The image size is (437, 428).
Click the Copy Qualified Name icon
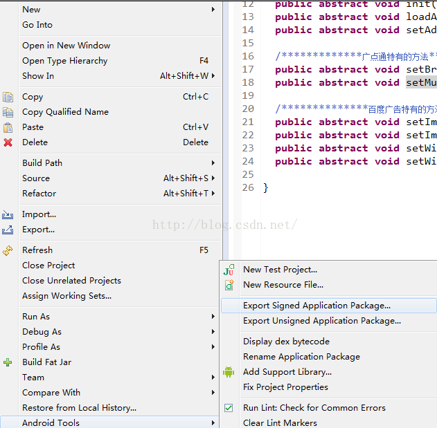coord(8,112)
